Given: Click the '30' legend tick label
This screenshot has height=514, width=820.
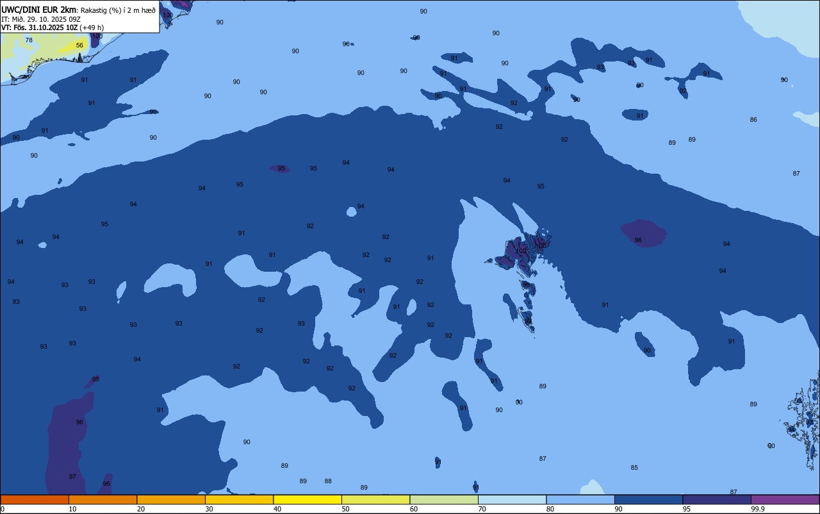Looking at the screenshot, I should click(x=209, y=509).
